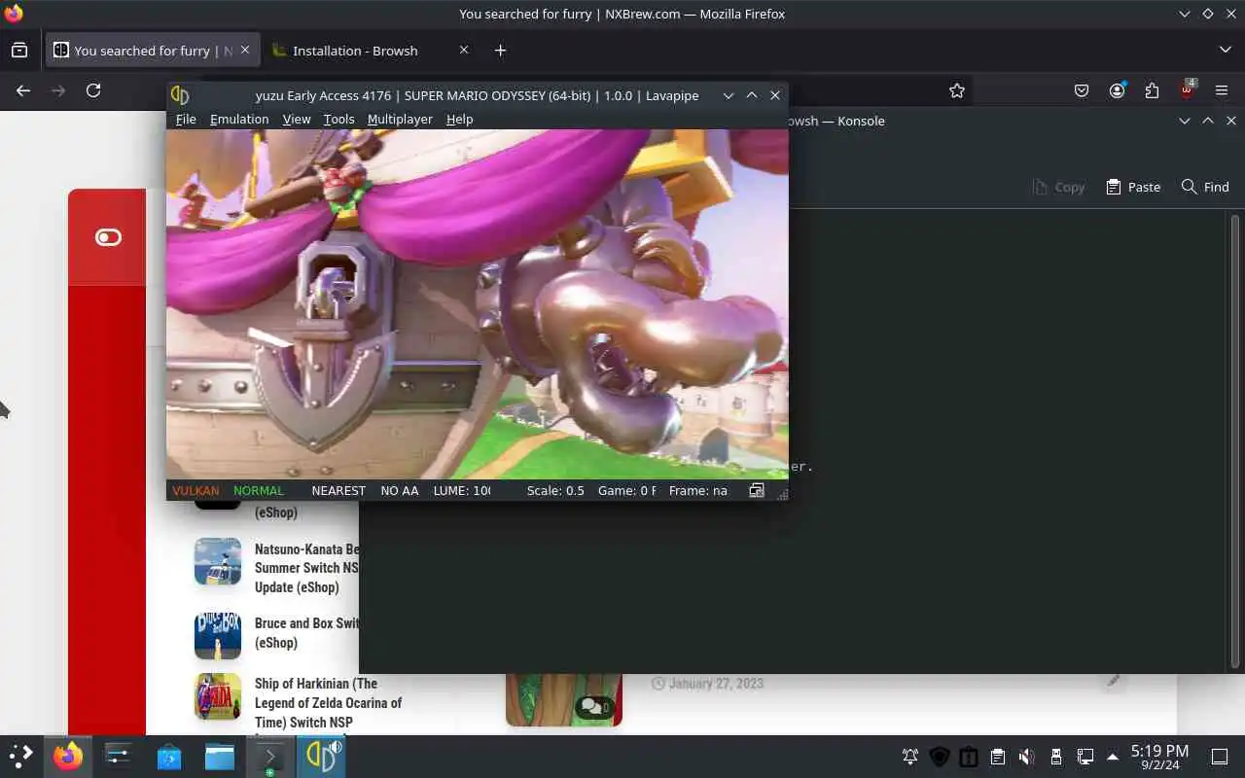Click Firefox icon in taskbar

tap(68, 756)
